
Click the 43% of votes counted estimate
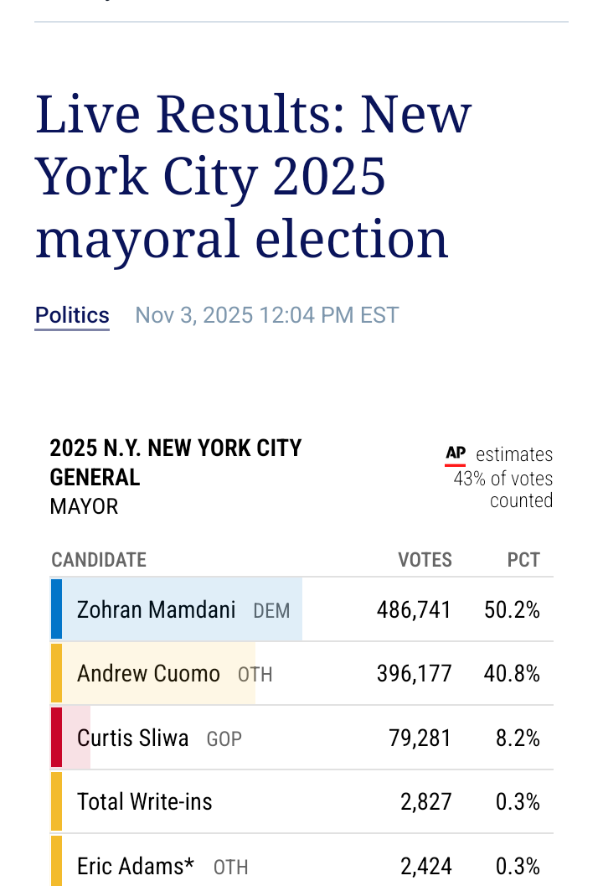tap(503, 490)
